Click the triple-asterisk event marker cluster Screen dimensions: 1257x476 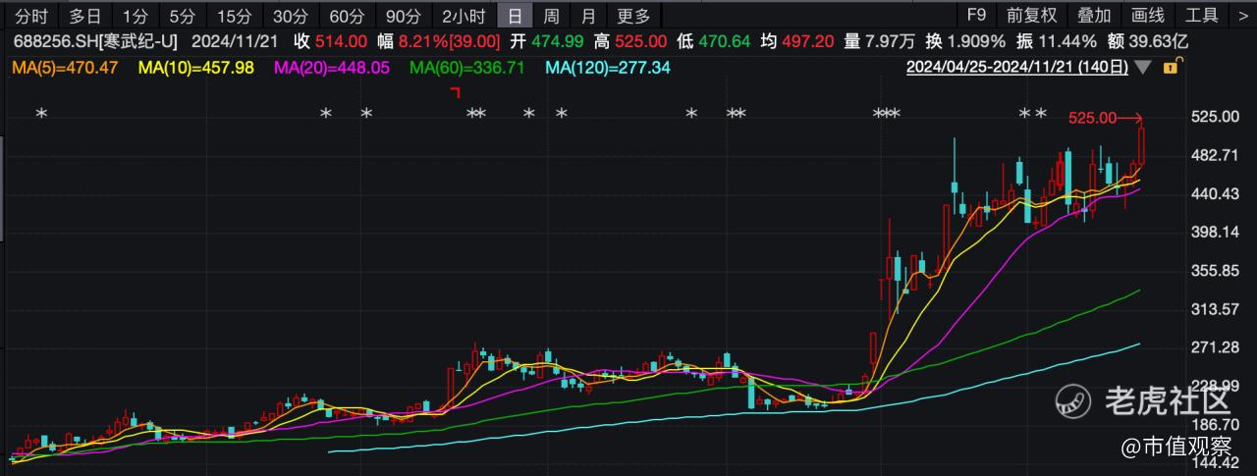(x=886, y=114)
